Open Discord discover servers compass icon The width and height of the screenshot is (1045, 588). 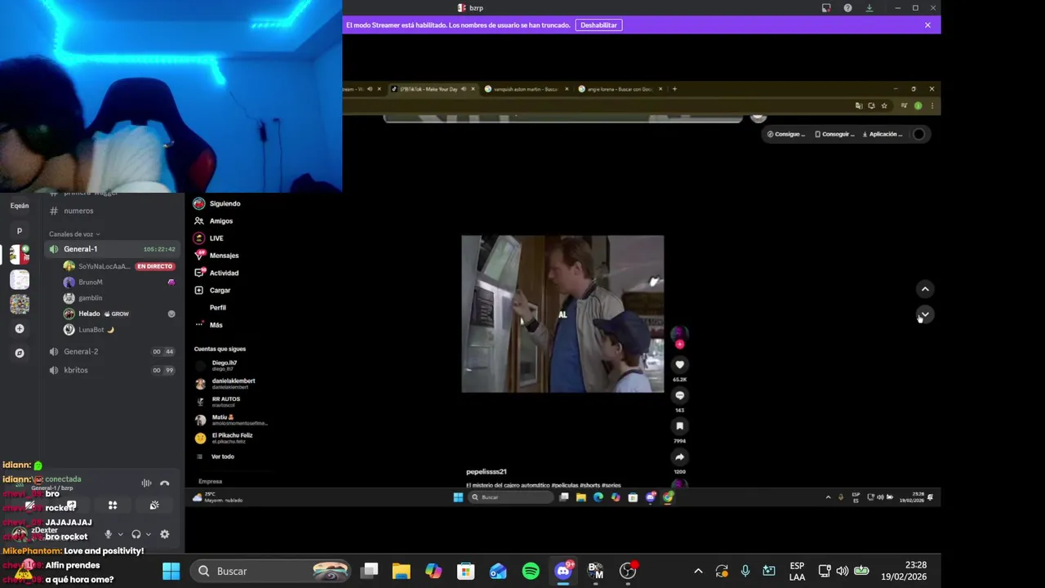(20, 353)
